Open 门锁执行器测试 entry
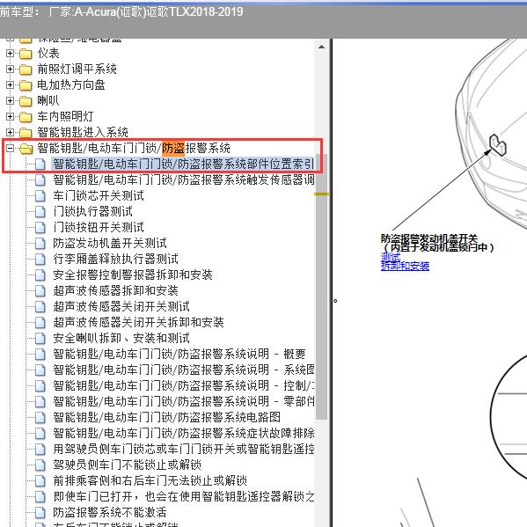This screenshot has width=527, height=527. pyautogui.click(x=92, y=211)
